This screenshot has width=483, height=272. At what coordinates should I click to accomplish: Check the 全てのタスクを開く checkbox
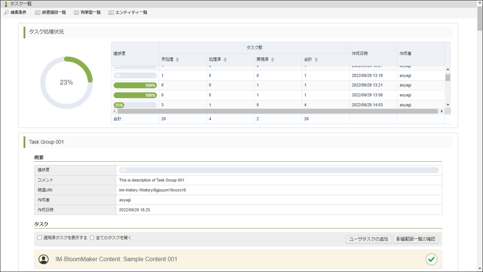pyautogui.click(x=92, y=238)
